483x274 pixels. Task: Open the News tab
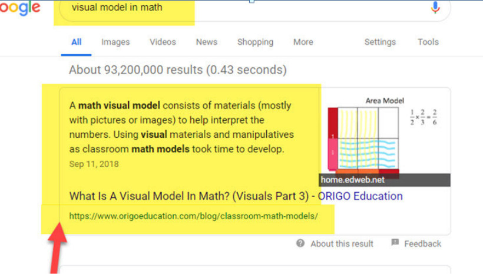(206, 42)
